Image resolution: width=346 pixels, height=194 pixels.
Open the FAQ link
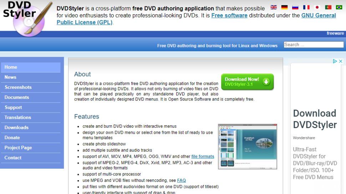(182, 180)
